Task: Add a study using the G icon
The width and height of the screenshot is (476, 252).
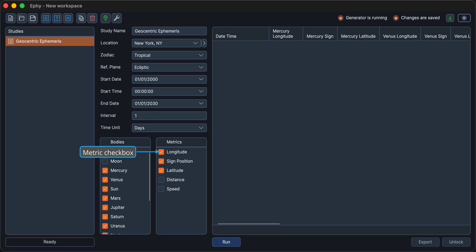Action: (46, 18)
